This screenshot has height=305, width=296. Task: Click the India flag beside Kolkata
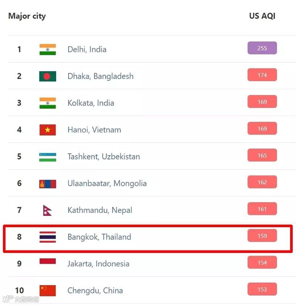coord(47,103)
